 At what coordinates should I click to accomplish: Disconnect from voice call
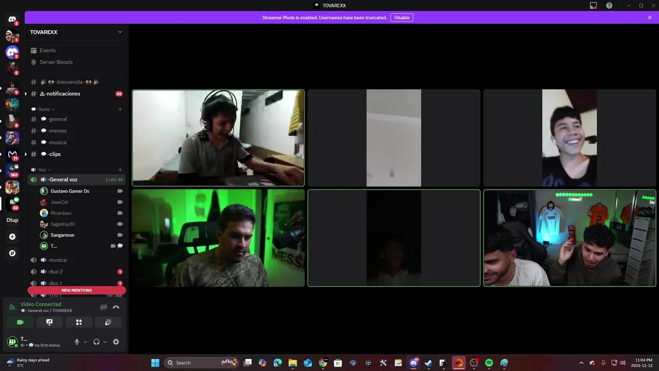coord(116,307)
